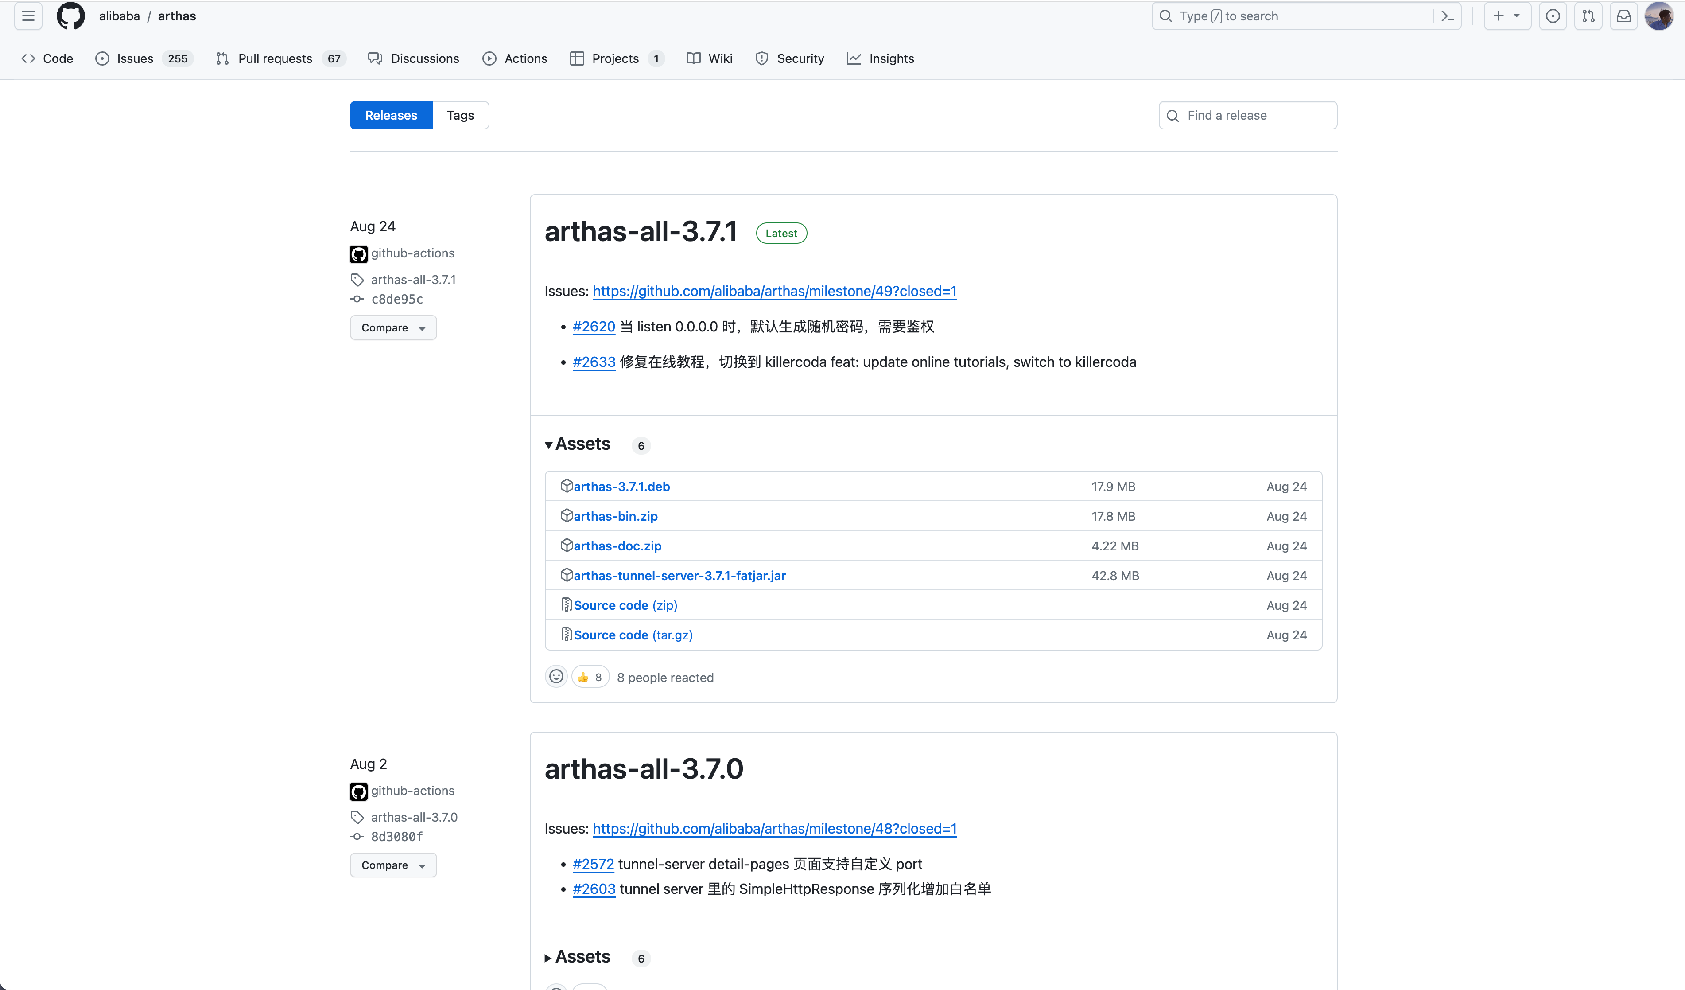
Task: Click the tag icon next to arthas-all-3.7.0
Action: [x=357, y=818]
